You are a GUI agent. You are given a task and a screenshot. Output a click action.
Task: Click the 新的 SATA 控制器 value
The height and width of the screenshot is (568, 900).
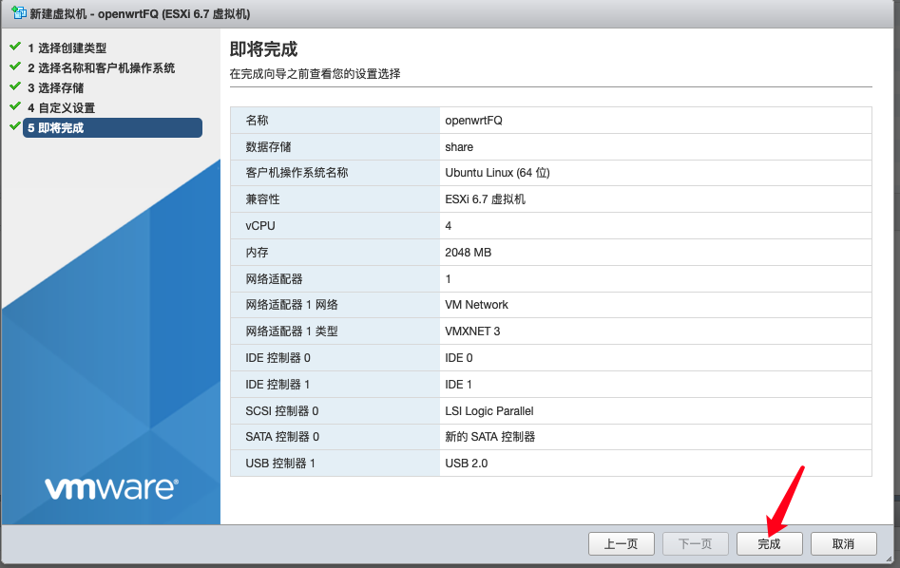pyautogui.click(x=489, y=437)
